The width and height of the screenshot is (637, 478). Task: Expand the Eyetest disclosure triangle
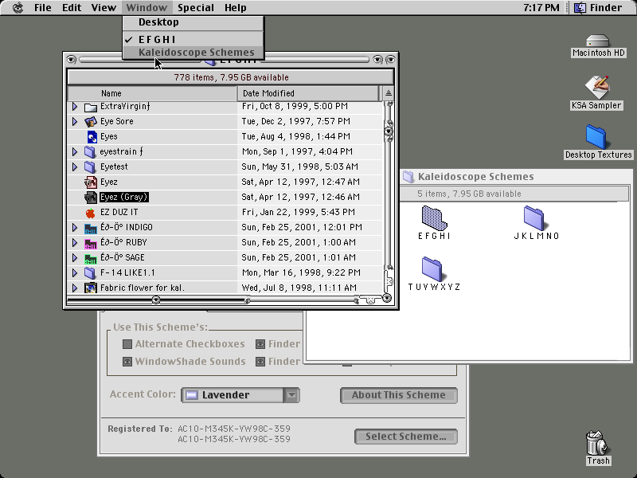click(x=75, y=167)
